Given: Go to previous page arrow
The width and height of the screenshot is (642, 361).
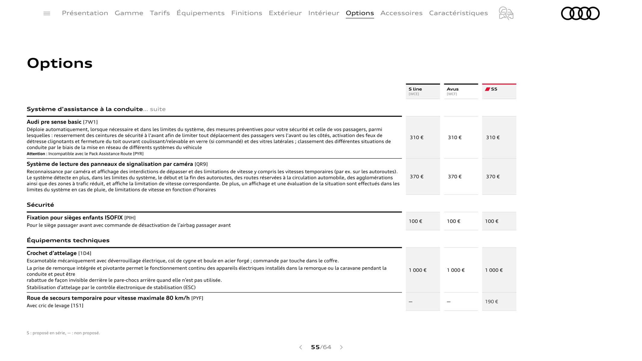Looking at the screenshot, I should (x=300, y=347).
